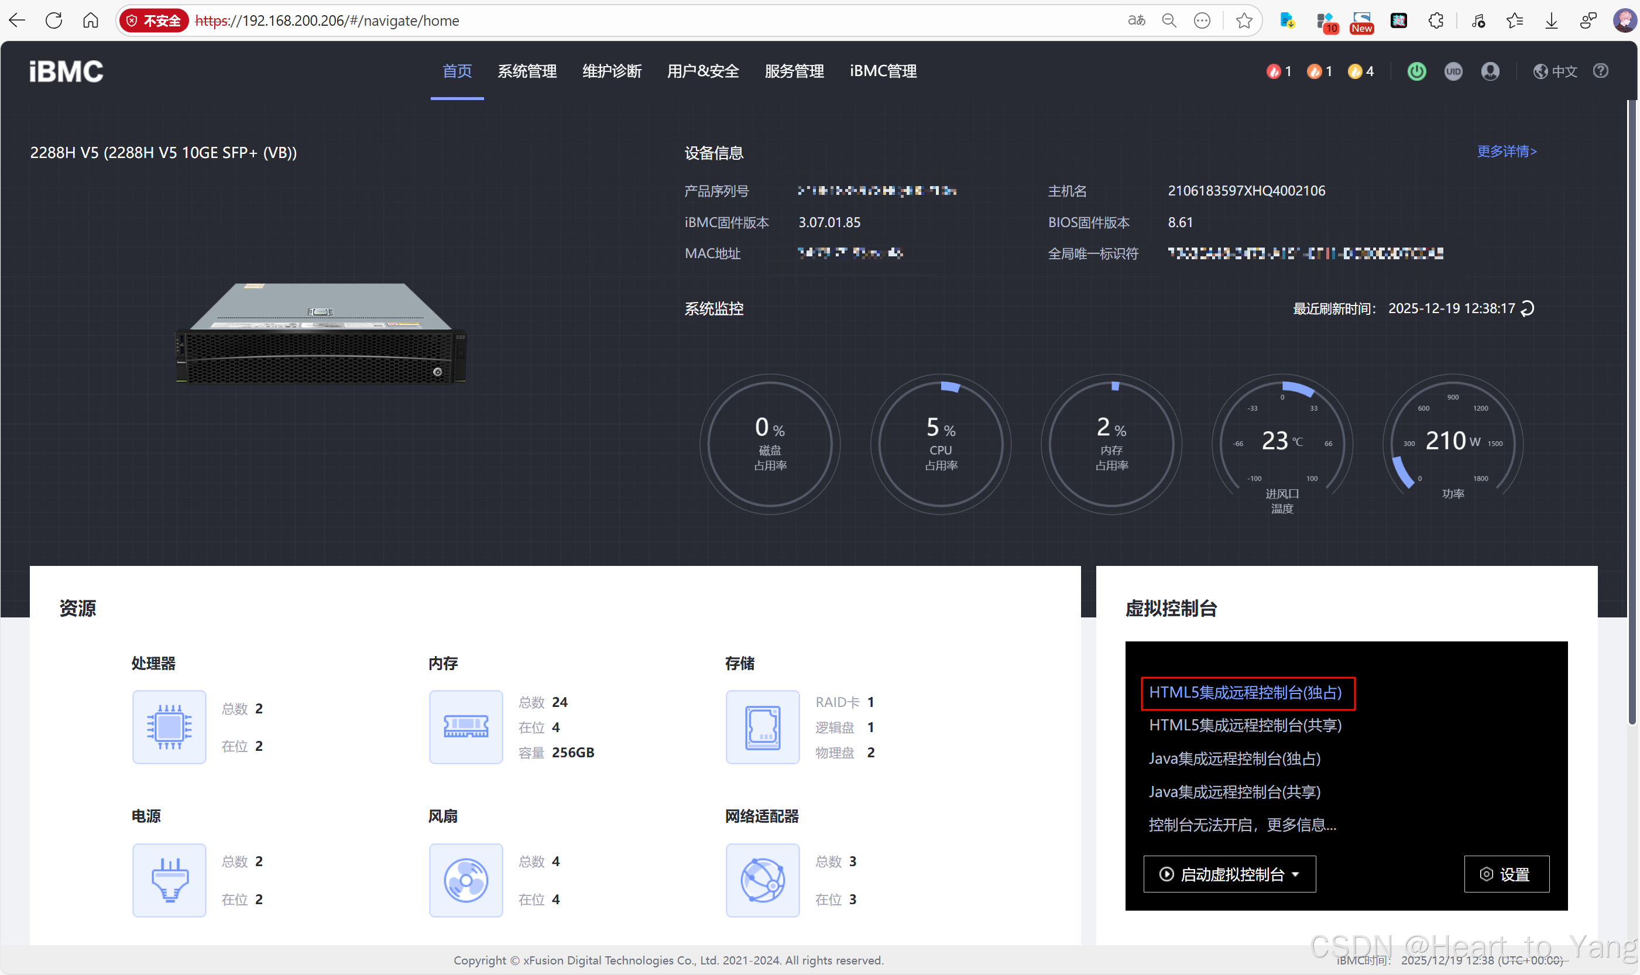
Task: Open the iBMC管理 menu
Action: pos(883,71)
